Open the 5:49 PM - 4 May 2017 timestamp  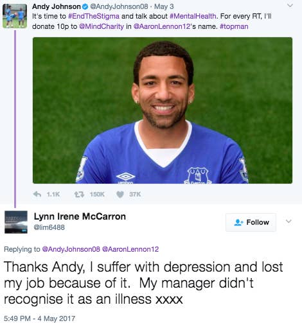pyautogui.click(x=40, y=319)
